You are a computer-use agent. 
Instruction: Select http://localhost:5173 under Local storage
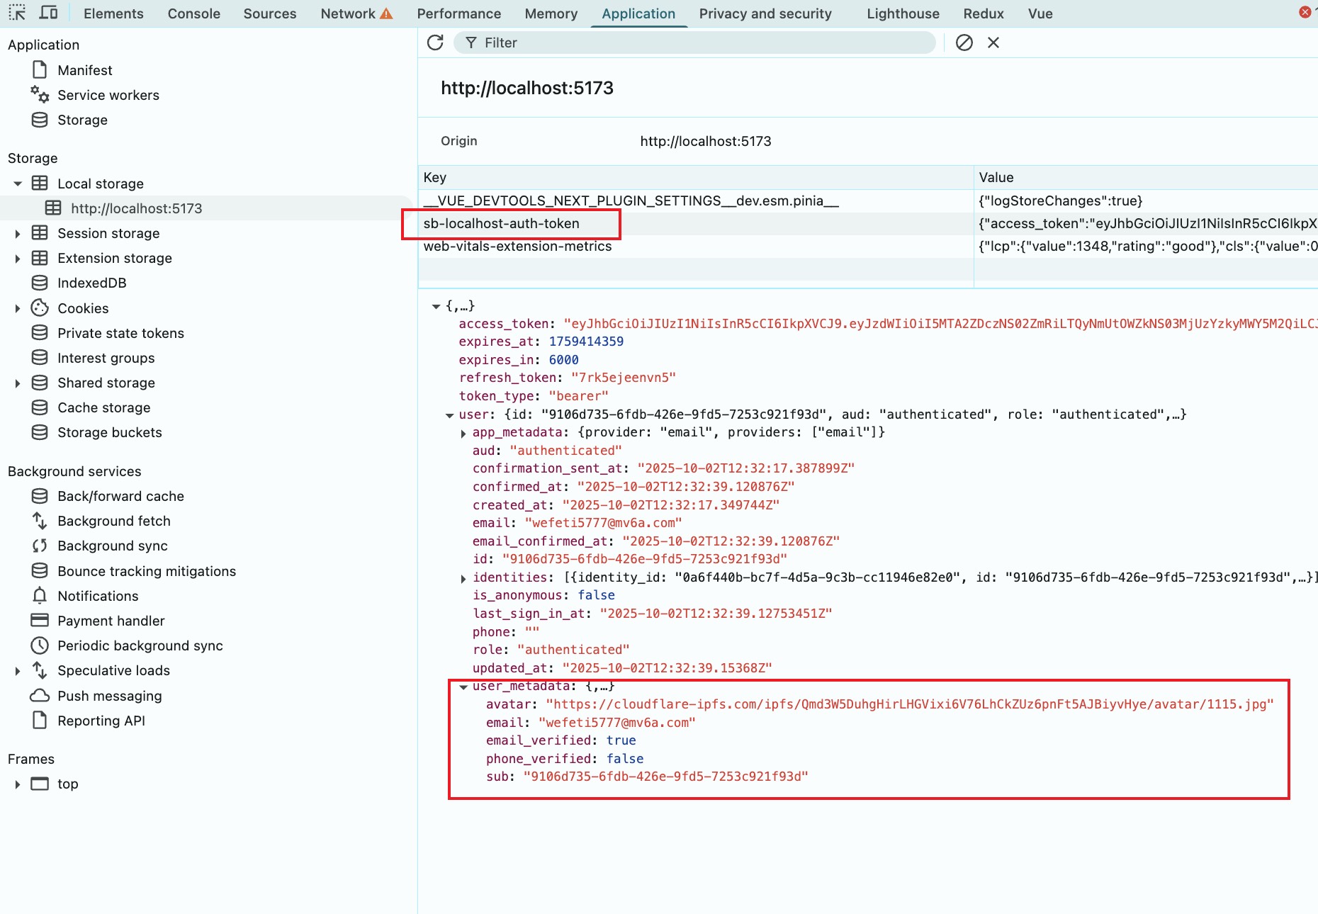pyautogui.click(x=136, y=208)
